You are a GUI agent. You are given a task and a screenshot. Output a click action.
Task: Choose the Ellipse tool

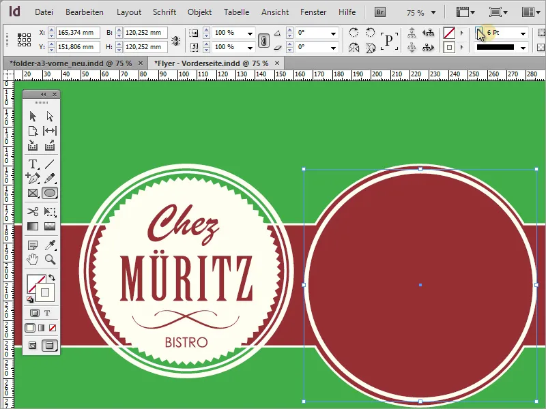click(x=50, y=193)
